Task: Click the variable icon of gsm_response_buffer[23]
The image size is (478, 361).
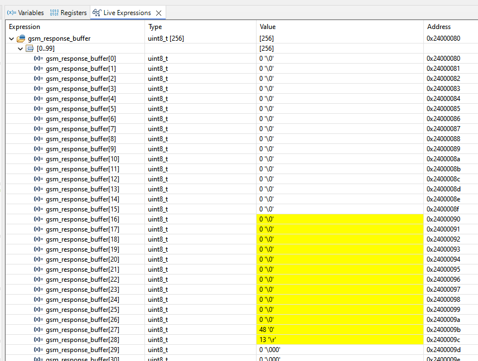Action: pyautogui.click(x=38, y=290)
